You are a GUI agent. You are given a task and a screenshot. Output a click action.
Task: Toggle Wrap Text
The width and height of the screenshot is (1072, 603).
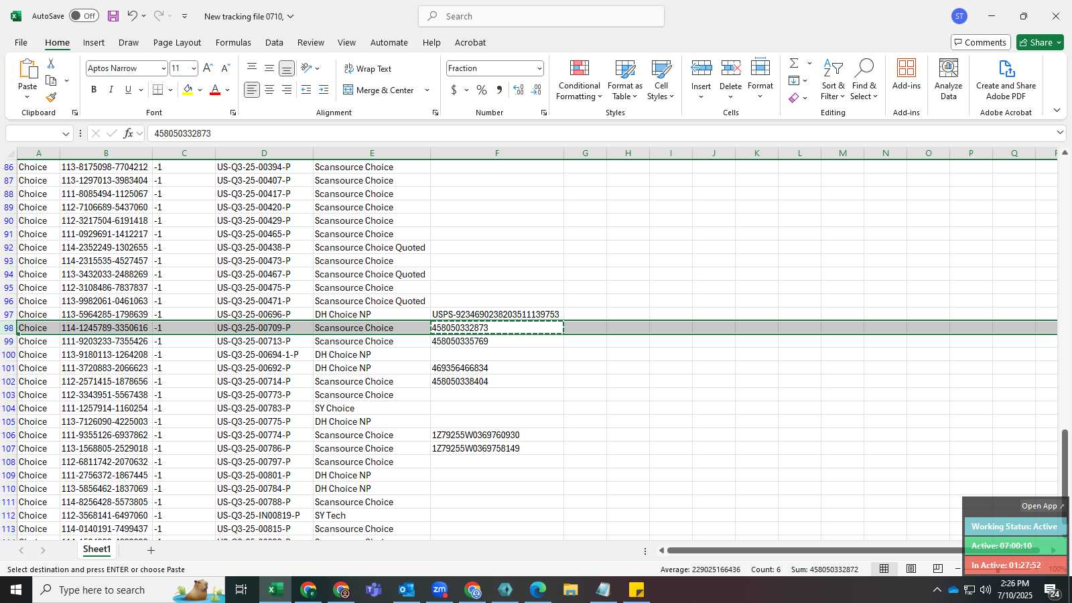click(367, 68)
